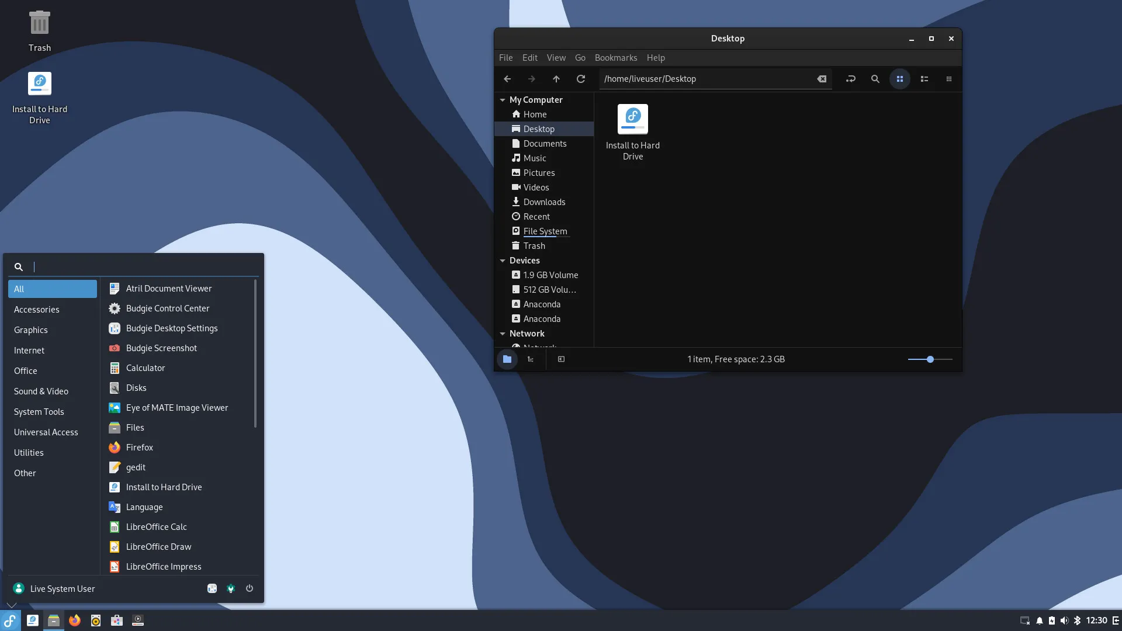Open the Bookmarks menu
1122x631 pixels.
[615, 58]
